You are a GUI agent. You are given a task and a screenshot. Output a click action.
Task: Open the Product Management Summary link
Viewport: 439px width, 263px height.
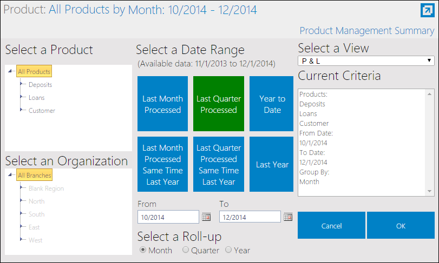[x=367, y=31]
